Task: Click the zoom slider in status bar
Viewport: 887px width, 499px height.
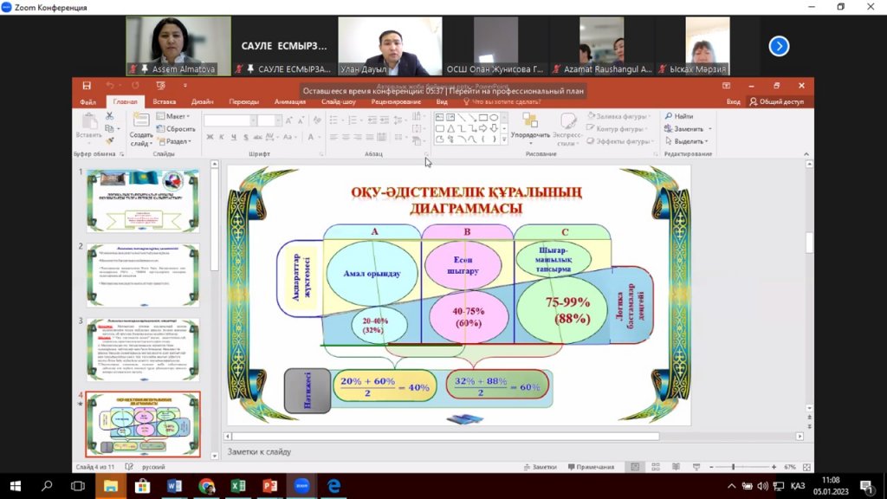Action: coord(741,467)
